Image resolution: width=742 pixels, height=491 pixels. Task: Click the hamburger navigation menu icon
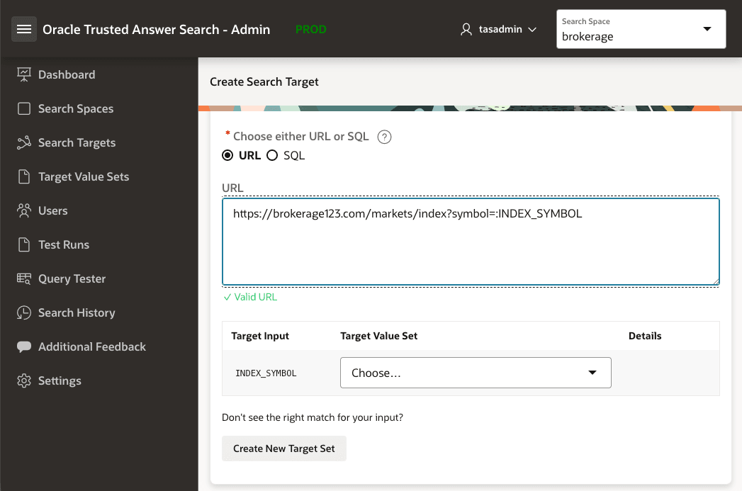[24, 29]
